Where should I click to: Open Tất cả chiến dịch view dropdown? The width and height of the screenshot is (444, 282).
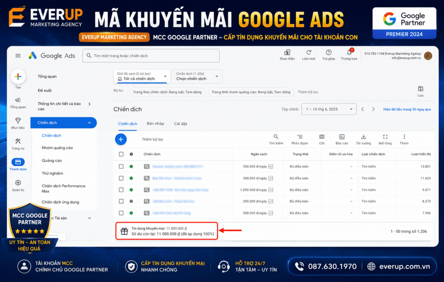[x=142, y=76]
